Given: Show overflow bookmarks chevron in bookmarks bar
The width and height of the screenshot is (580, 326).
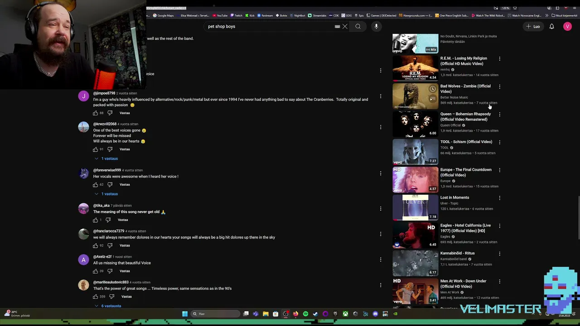Looking at the screenshot, I should [546, 15].
